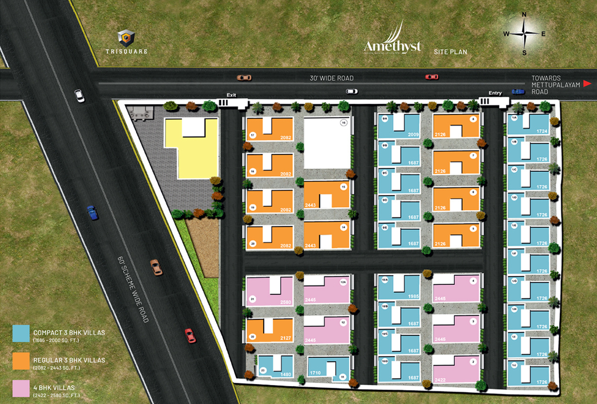Screen dimensions: 597x404
Task: Click the red arrow pointing towards Mettupalayam Road
Action: 588,84
